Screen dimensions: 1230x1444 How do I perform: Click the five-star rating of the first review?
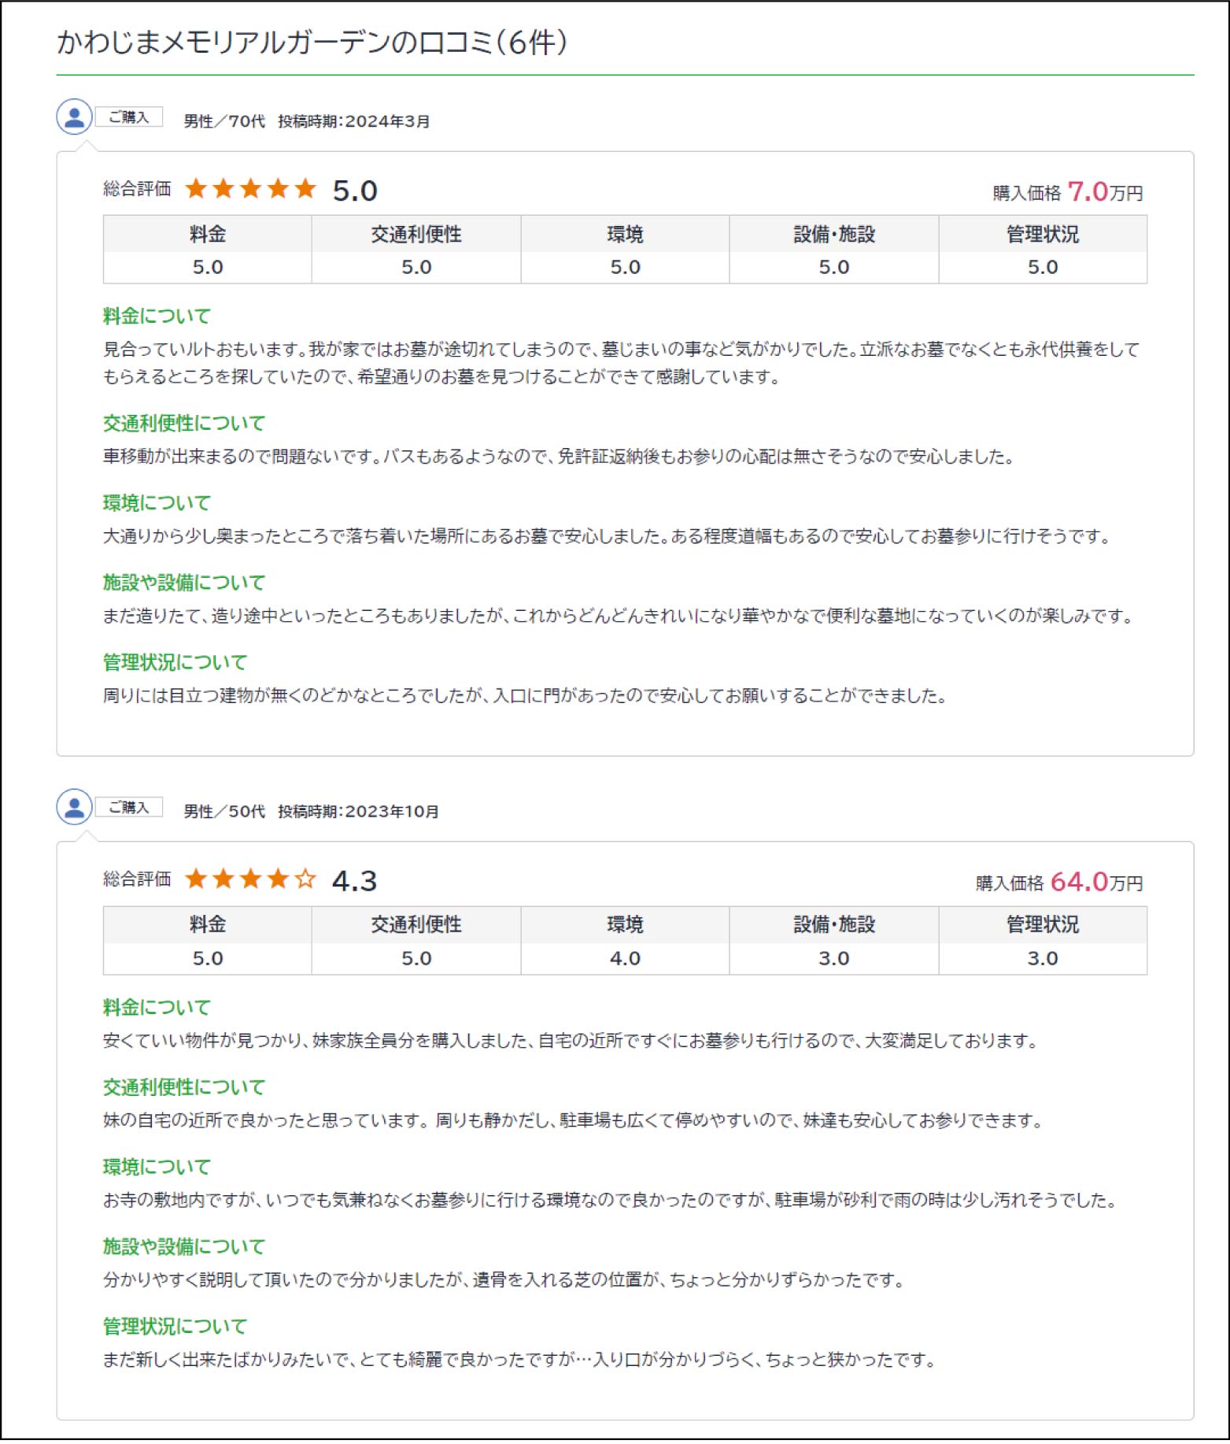point(251,189)
